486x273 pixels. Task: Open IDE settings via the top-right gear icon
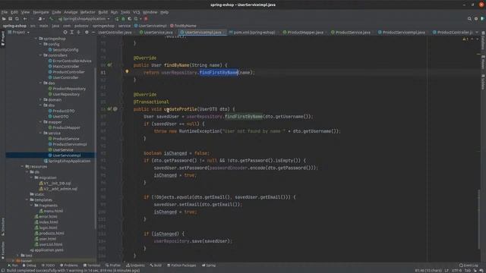[476, 19]
